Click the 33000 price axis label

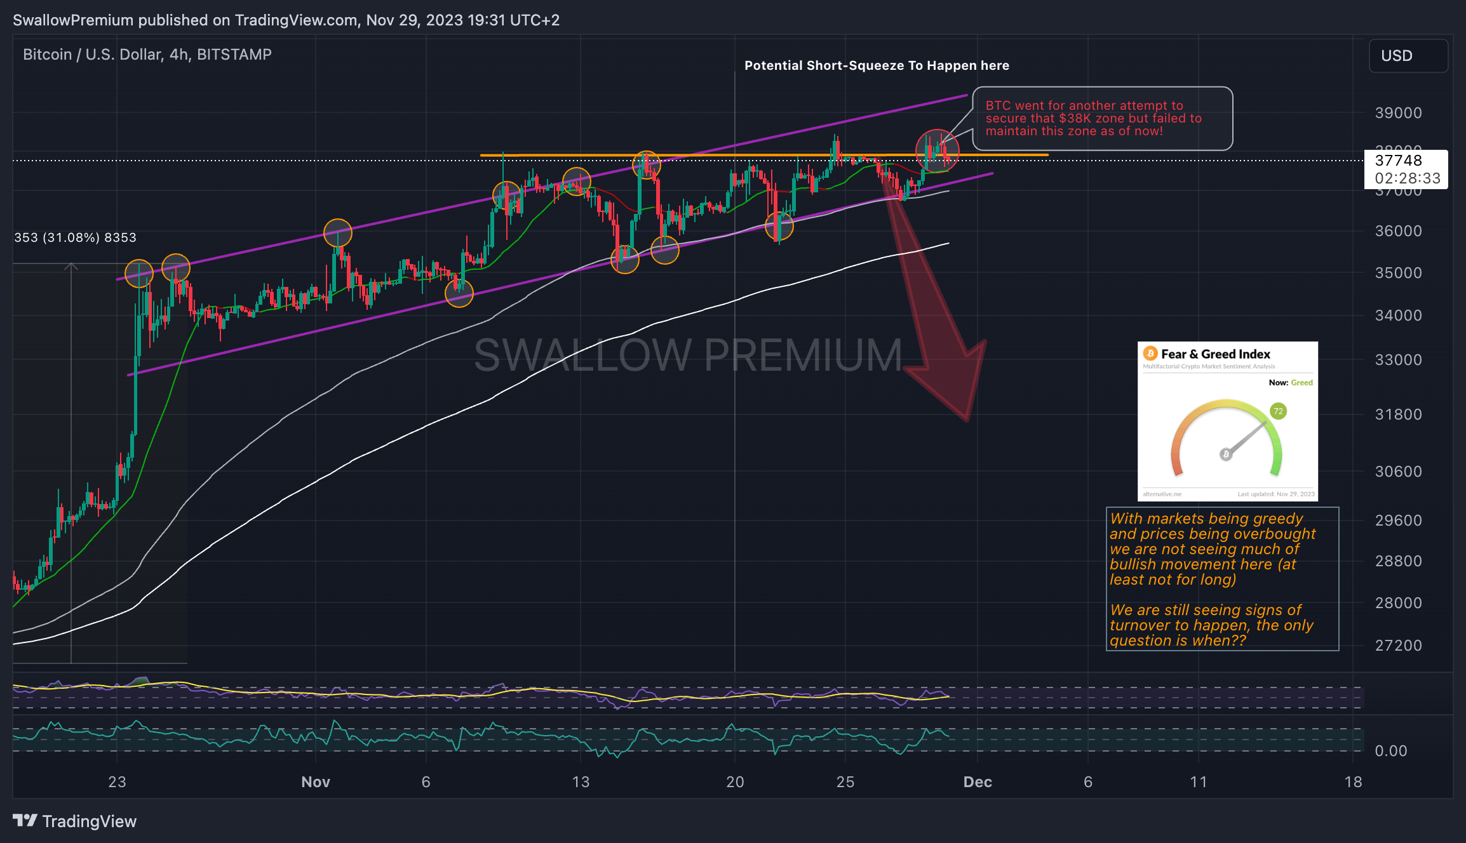point(1398,360)
